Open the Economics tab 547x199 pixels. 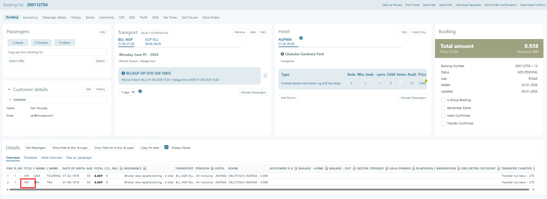pos(30,17)
